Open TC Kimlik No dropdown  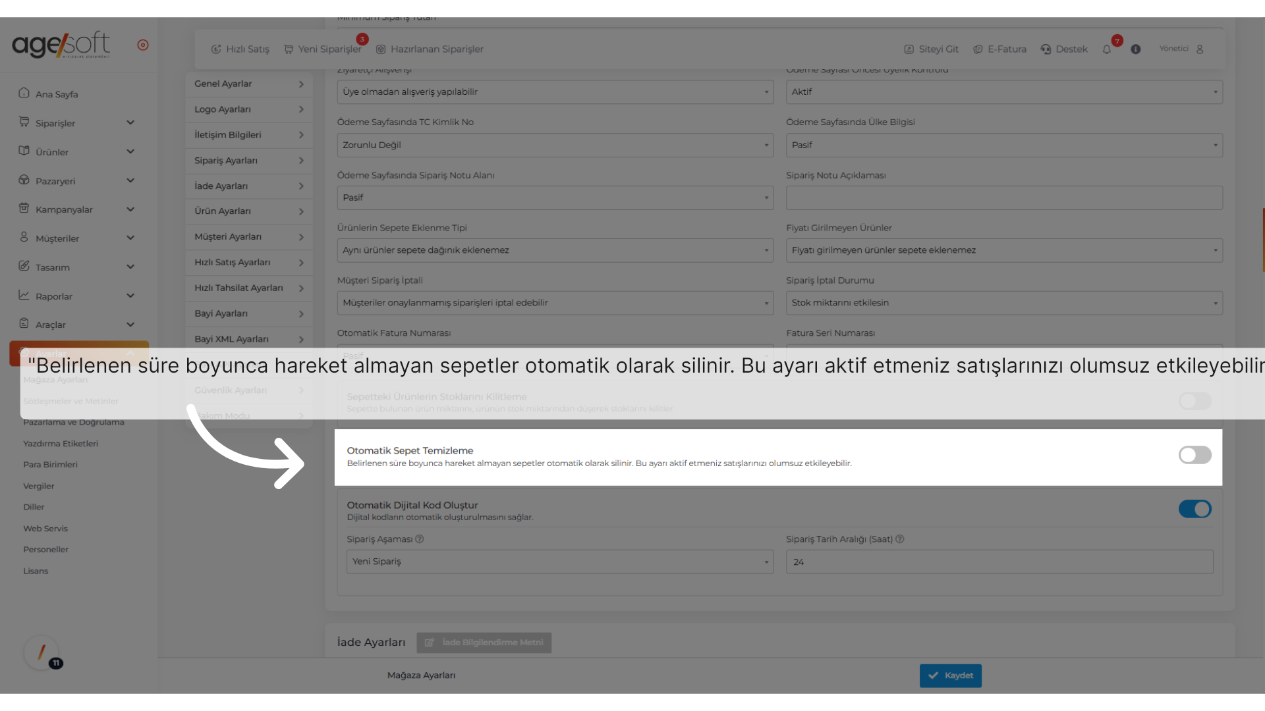[555, 145]
